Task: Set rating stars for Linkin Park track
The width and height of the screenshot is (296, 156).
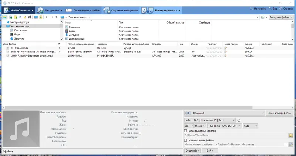Action: tap(215, 56)
